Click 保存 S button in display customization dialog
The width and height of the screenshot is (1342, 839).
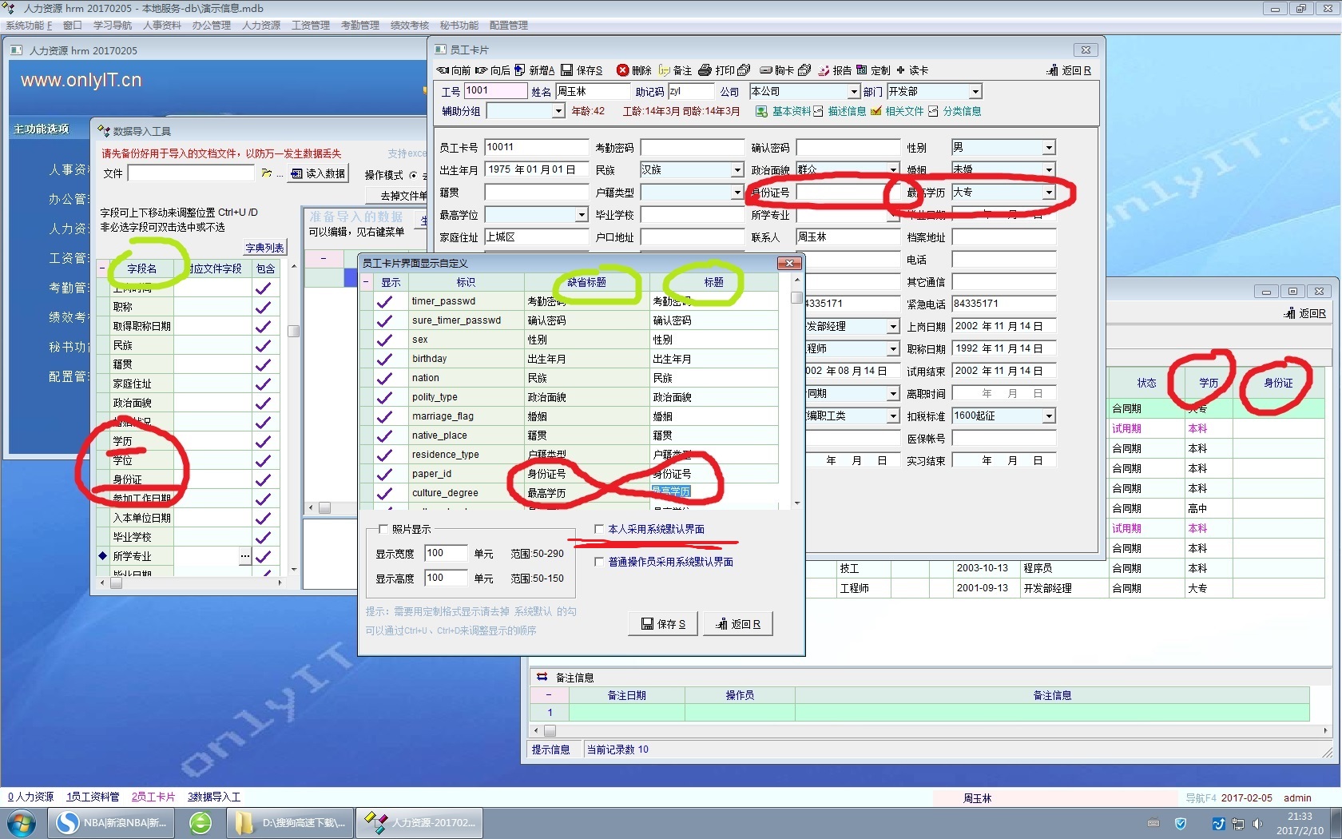[x=663, y=624]
